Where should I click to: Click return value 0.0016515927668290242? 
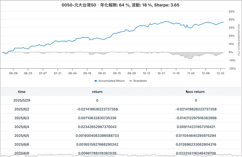(97, 144)
